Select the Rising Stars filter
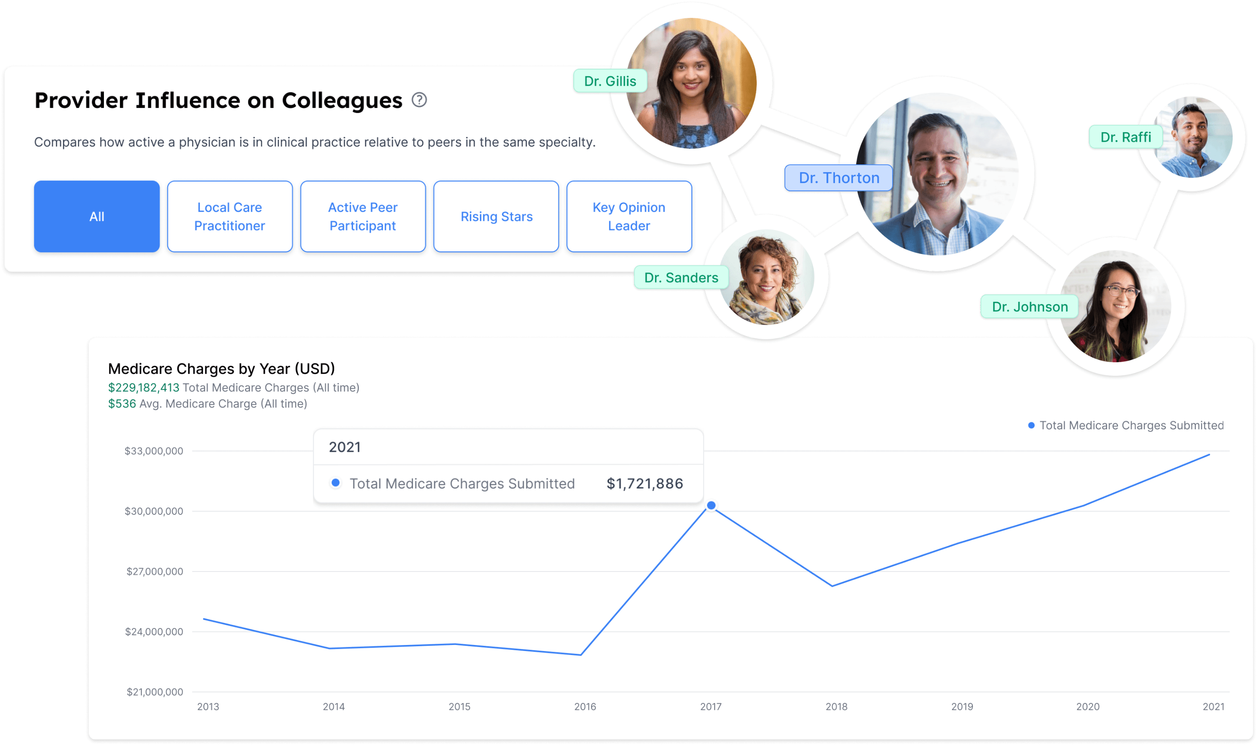Viewport: 1257px width, 745px height. (496, 217)
